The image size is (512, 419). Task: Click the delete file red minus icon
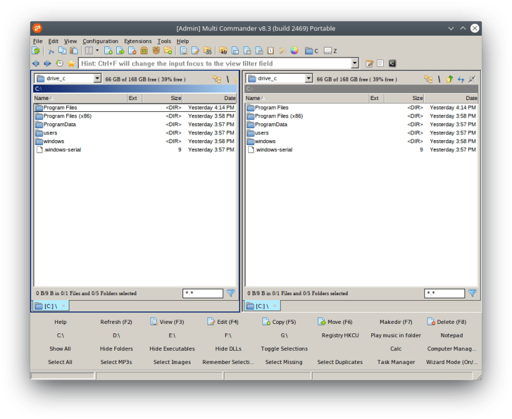pyautogui.click(x=132, y=51)
